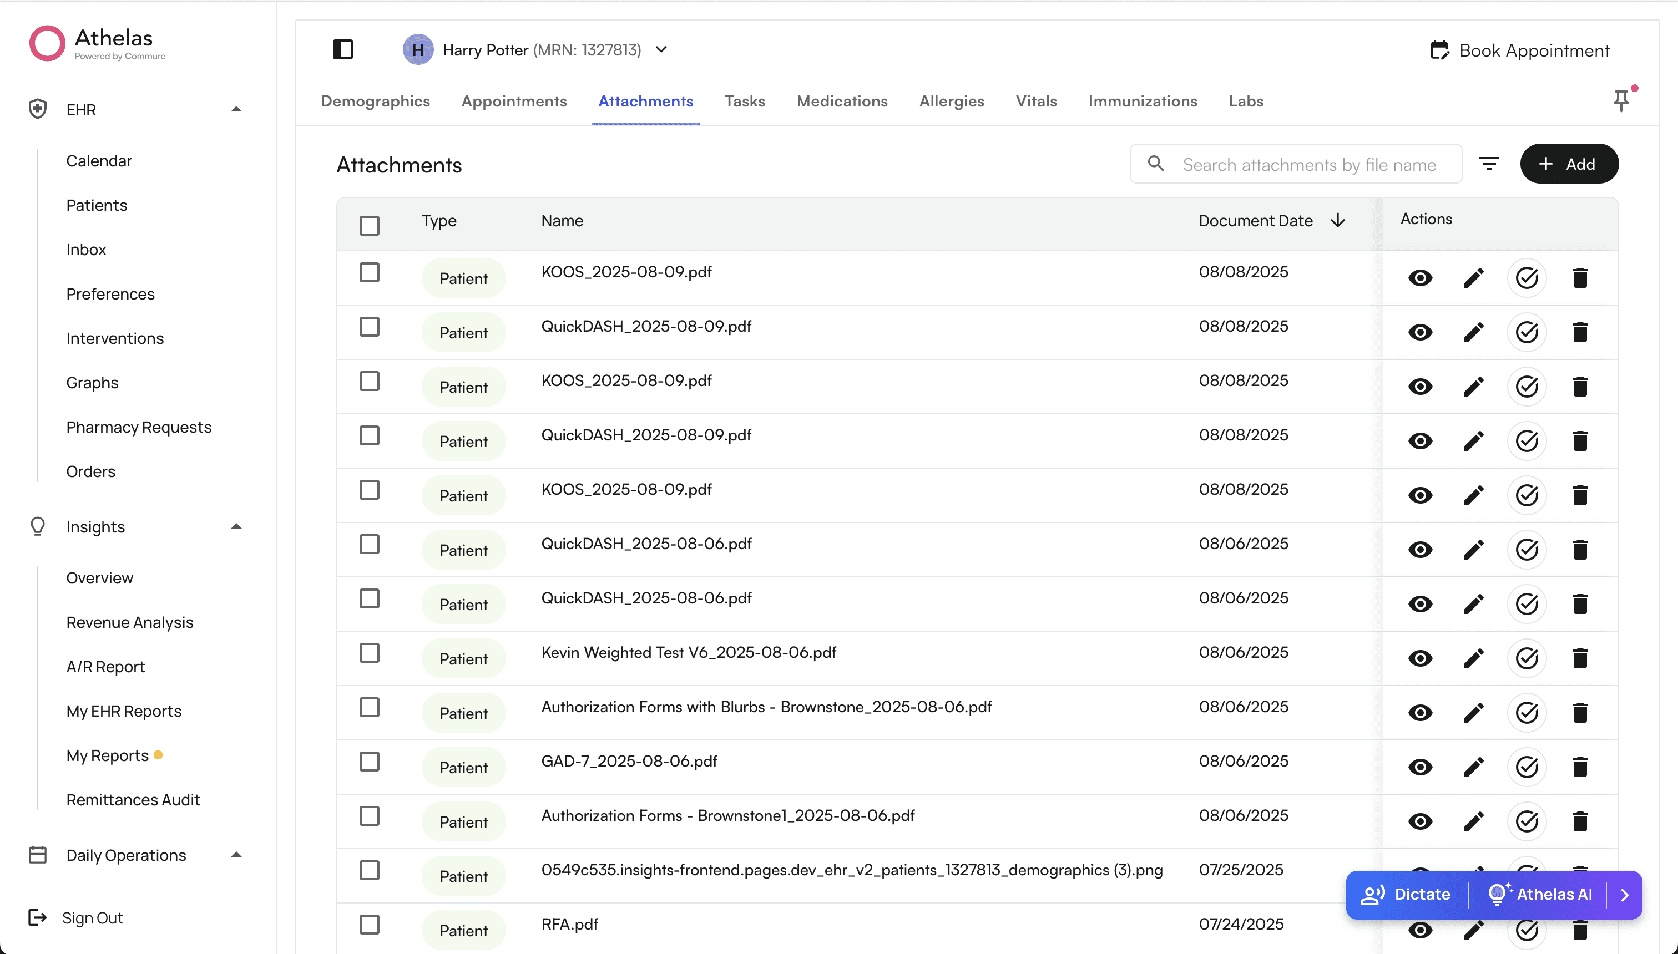The width and height of the screenshot is (1678, 954).
Task: Select checkbox for RFA.pdf row
Action: pos(370,925)
